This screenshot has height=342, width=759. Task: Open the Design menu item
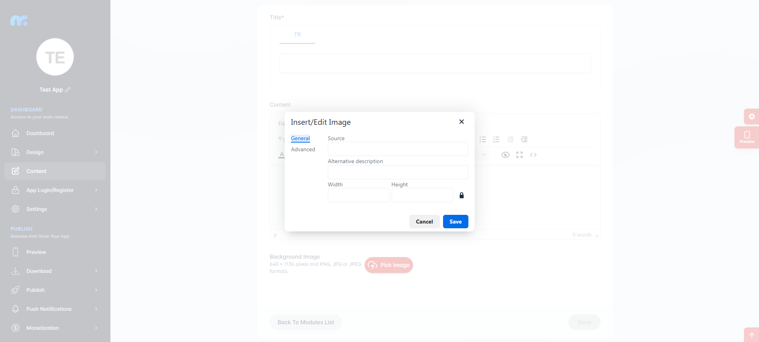pos(55,152)
